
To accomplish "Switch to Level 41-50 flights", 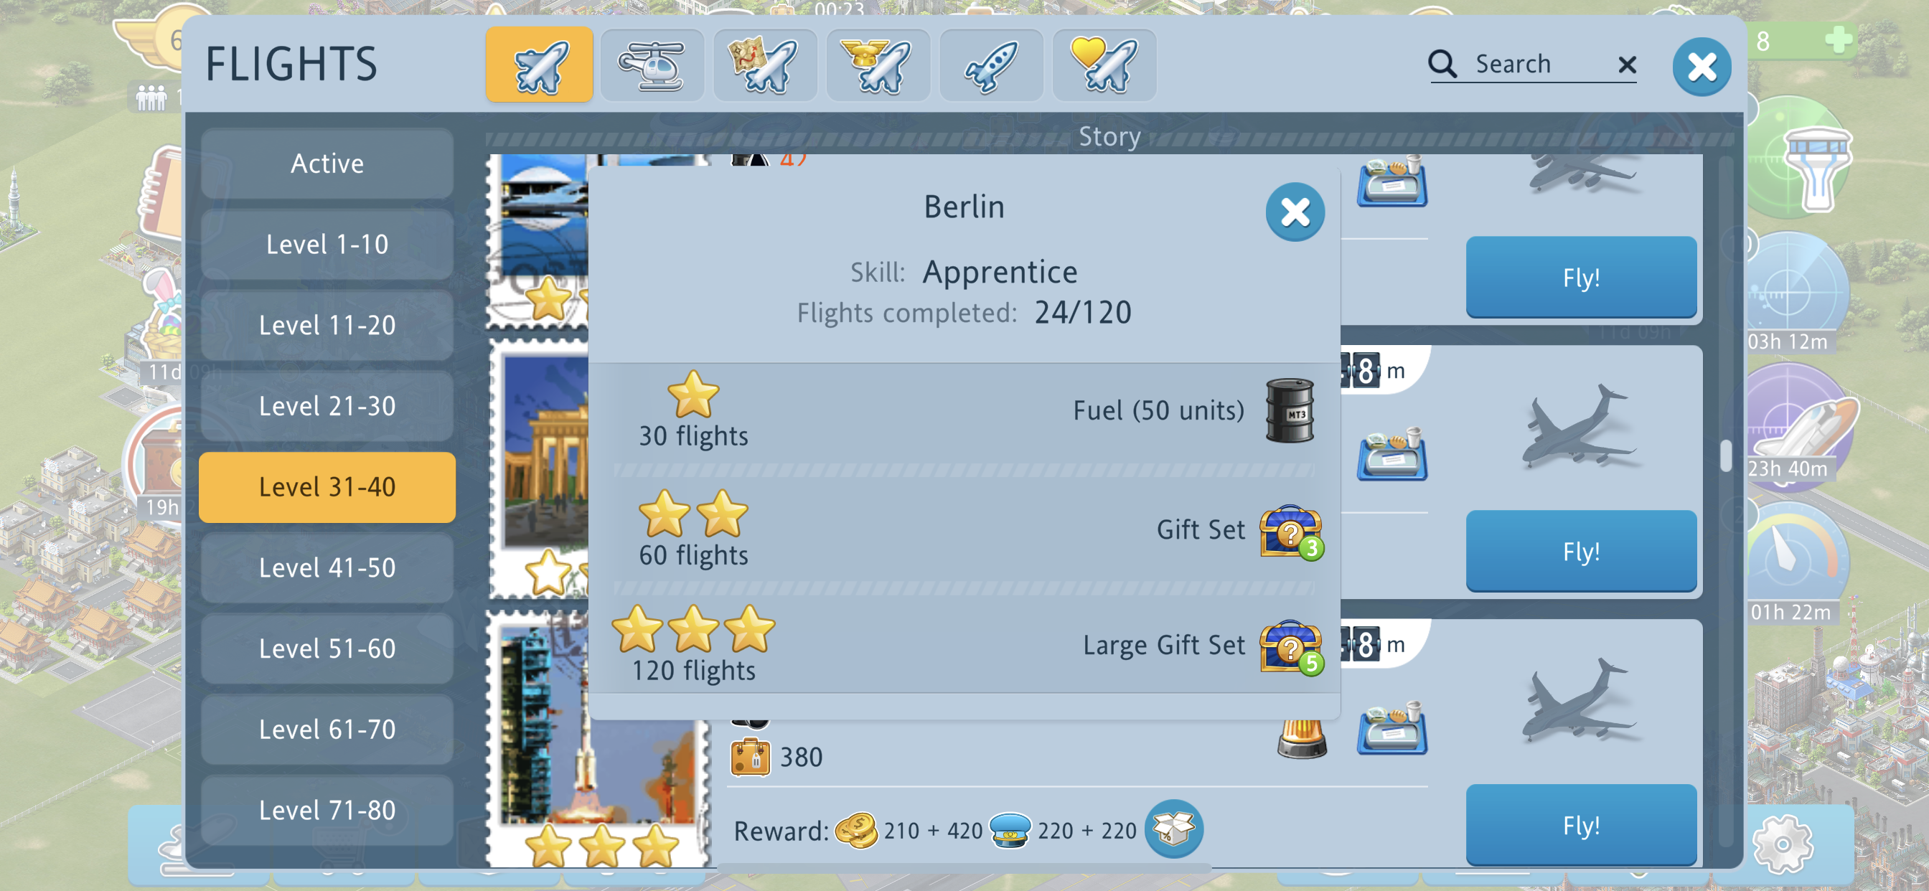I will 327,567.
